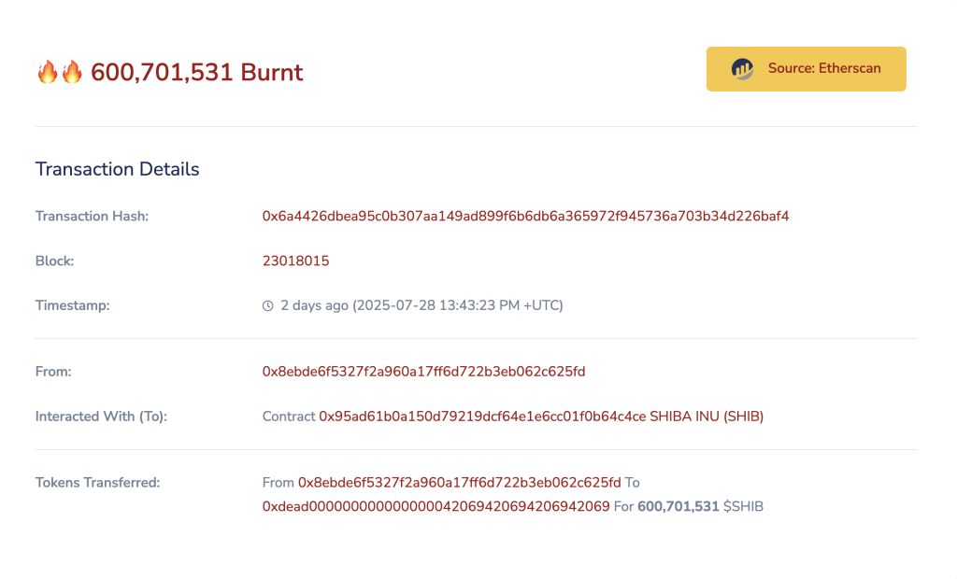Click the Block label
957x579 pixels.
(x=54, y=261)
